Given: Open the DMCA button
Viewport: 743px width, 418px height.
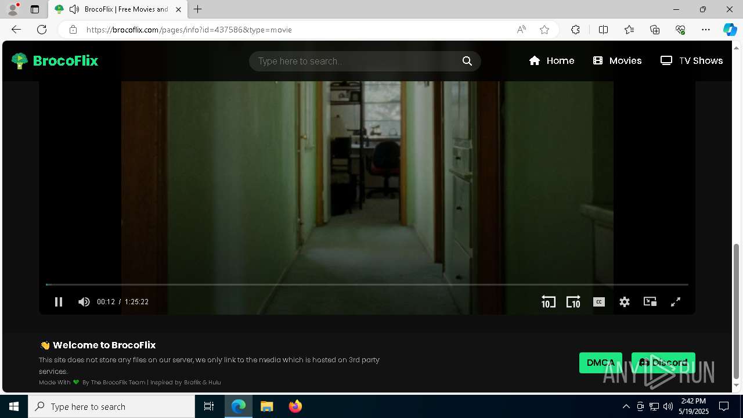Looking at the screenshot, I should [x=601, y=363].
